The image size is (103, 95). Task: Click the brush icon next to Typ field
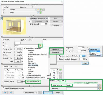(36, 10)
